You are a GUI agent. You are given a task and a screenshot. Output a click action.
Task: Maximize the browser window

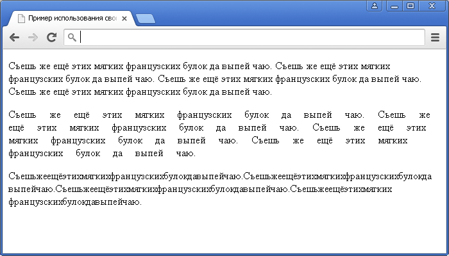point(411,6)
